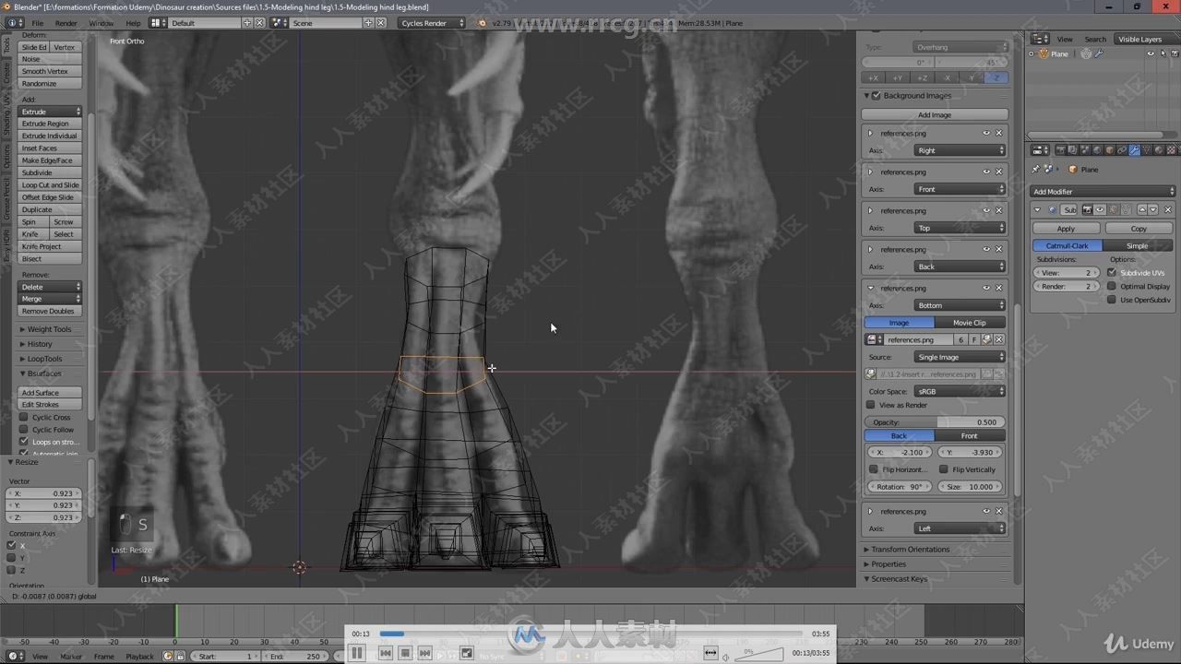The image size is (1181, 664).
Task: Click the Outliner editor type icon
Action: point(1040,39)
